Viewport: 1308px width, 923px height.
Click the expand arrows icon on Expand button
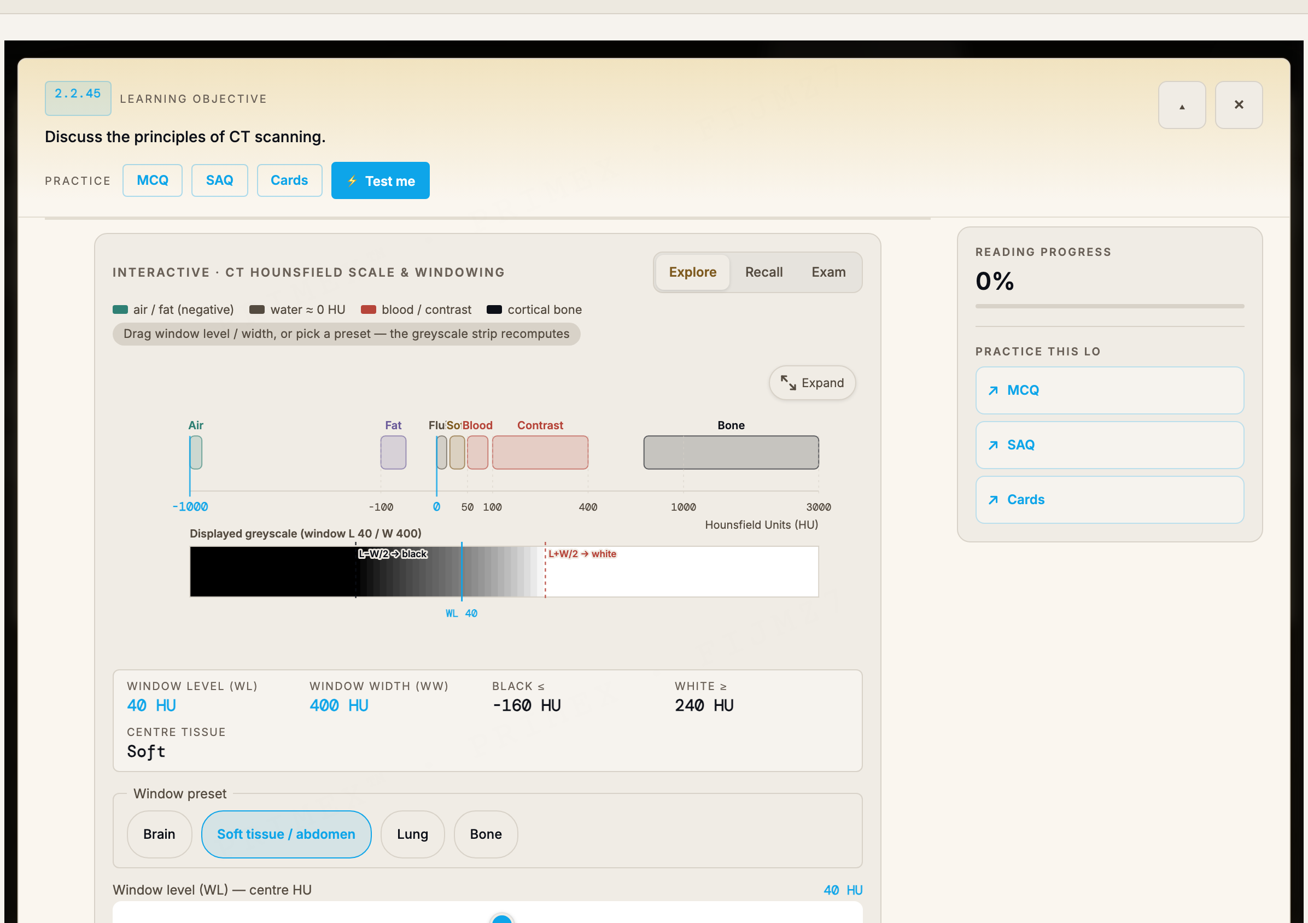tap(789, 383)
